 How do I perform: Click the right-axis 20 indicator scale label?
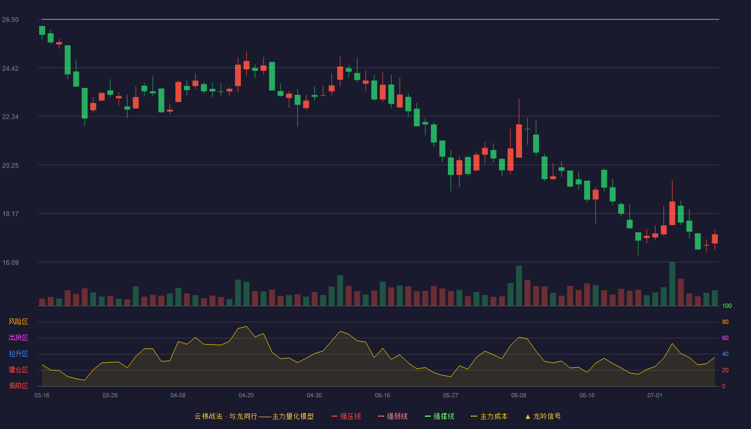click(725, 371)
